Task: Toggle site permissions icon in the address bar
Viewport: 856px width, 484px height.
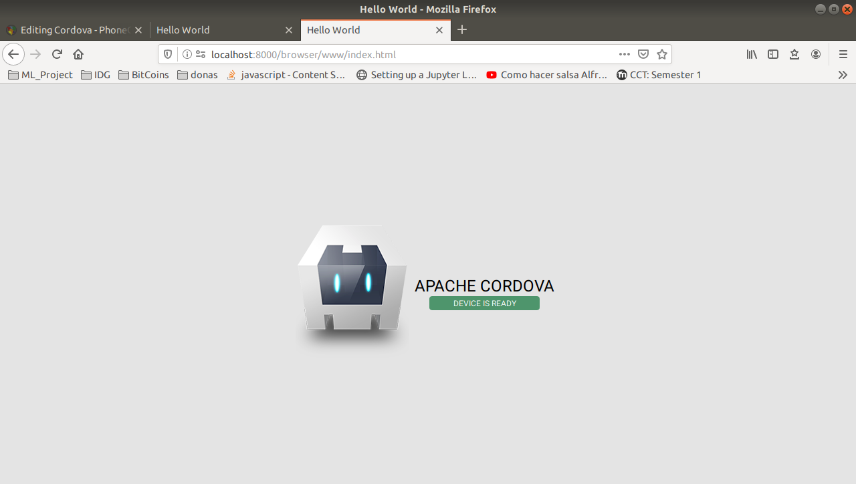Action: [x=200, y=54]
